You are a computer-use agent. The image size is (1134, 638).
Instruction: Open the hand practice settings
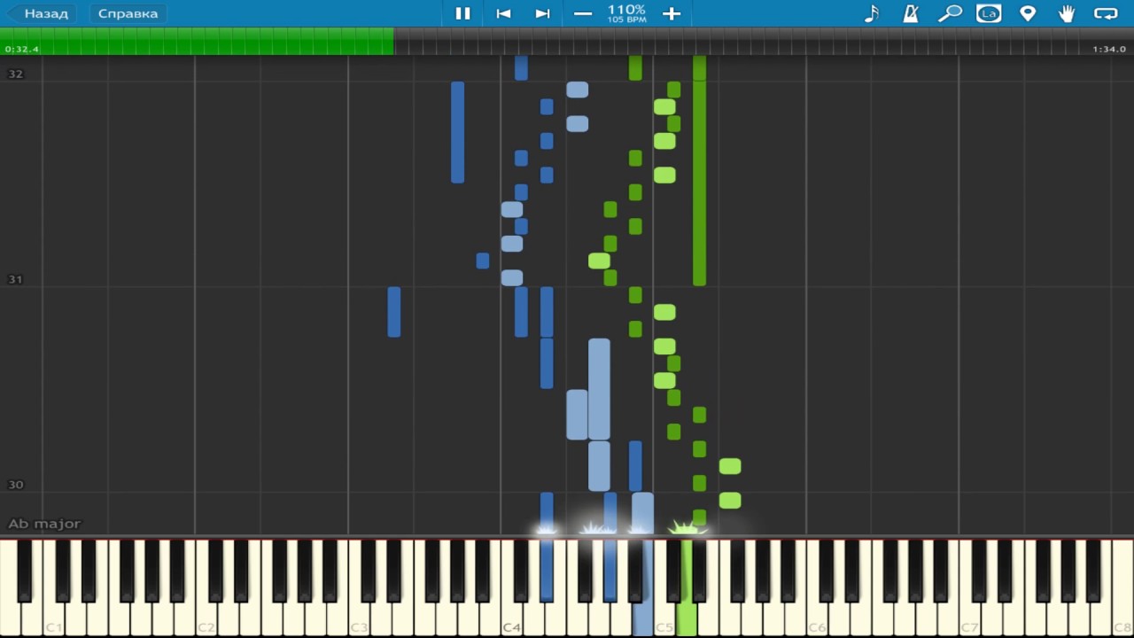click(x=1067, y=13)
